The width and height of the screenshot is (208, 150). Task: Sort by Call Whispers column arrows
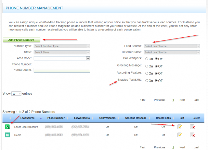118,118
